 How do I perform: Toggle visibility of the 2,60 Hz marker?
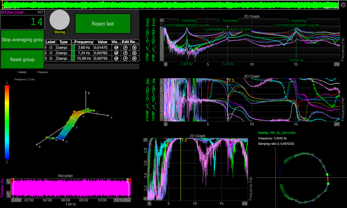[116, 47]
